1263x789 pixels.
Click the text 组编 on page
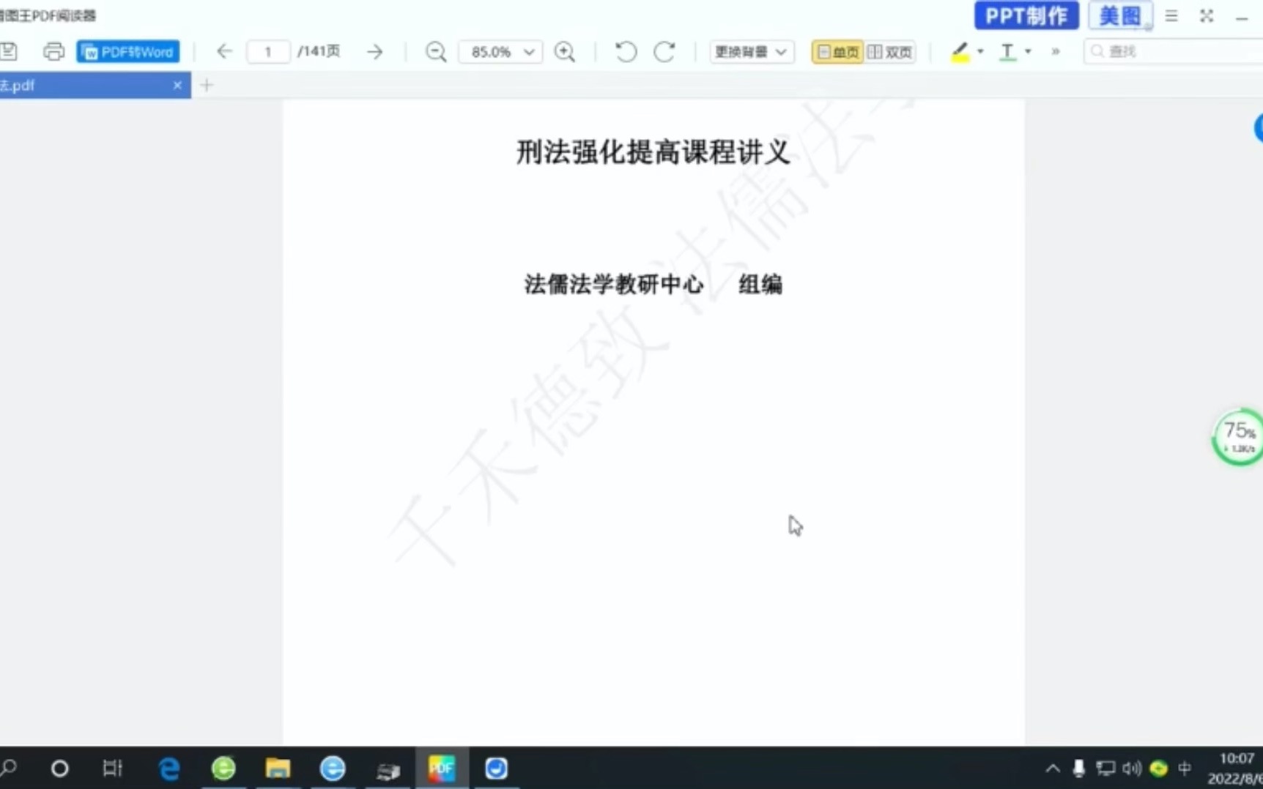tap(760, 284)
